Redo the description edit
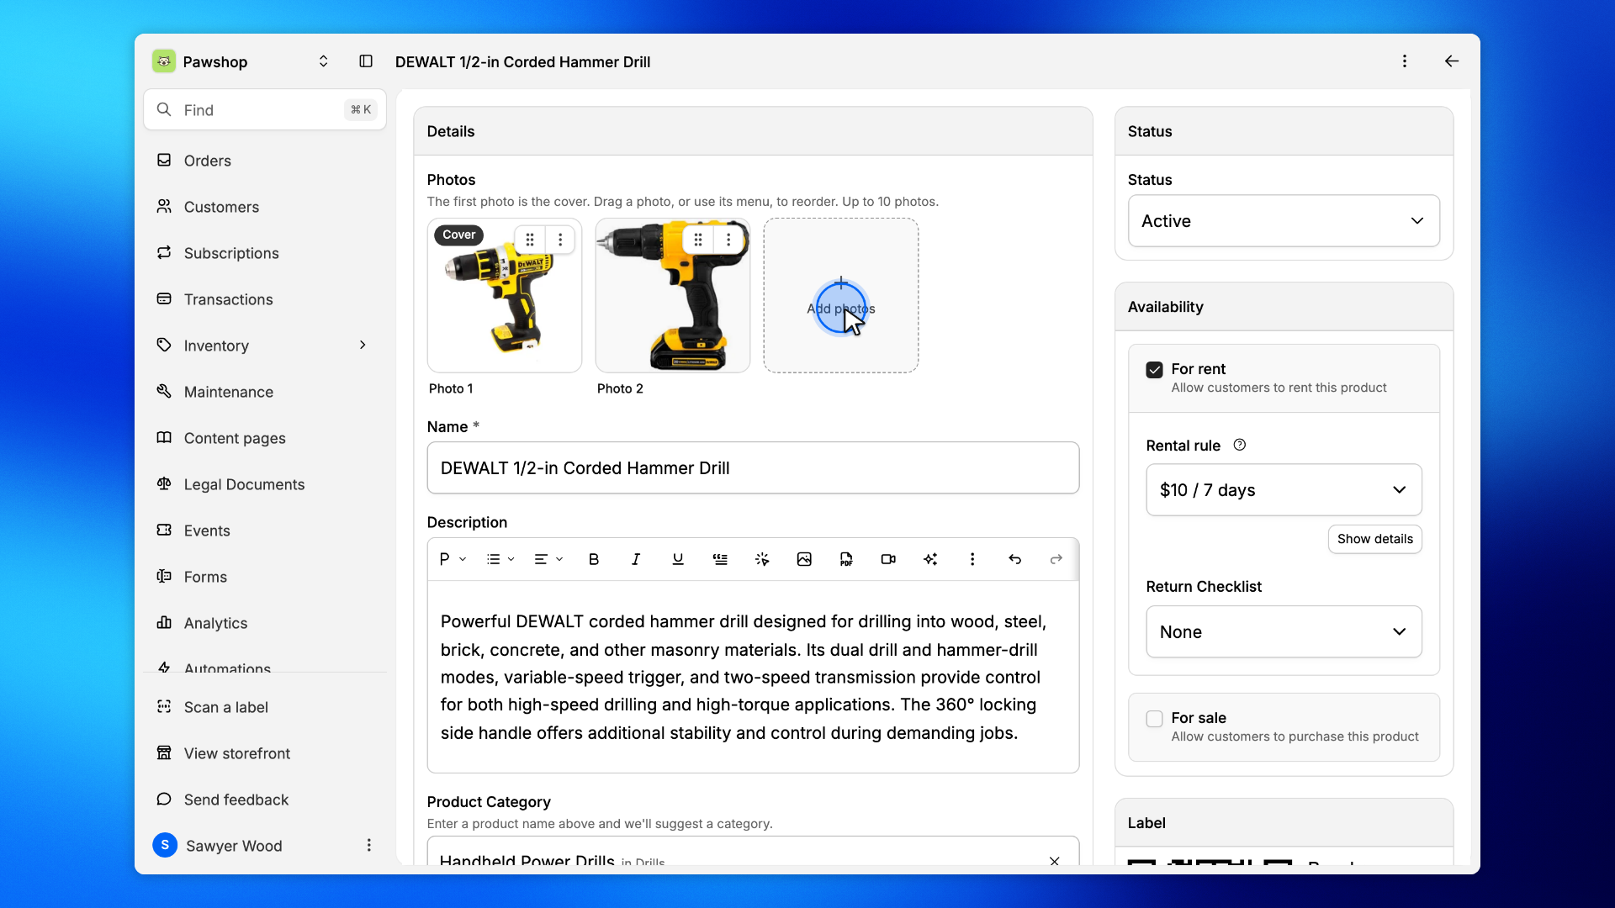The image size is (1615, 908). point(1056,559)
